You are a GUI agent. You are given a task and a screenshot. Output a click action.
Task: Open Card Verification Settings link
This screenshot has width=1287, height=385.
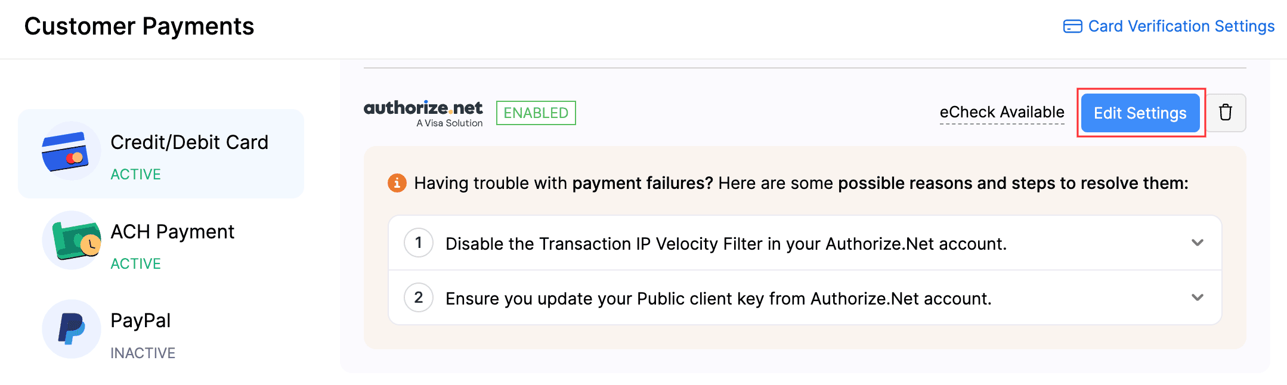coord(1181,27)
